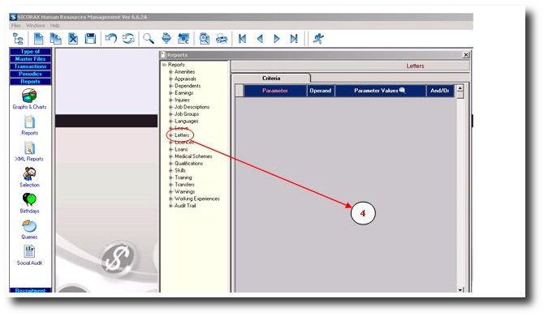Viewport: 544px width, 316px height.
Task: Click the criteria grid scrollbar up arrow
Action: (x=460, y=88)
